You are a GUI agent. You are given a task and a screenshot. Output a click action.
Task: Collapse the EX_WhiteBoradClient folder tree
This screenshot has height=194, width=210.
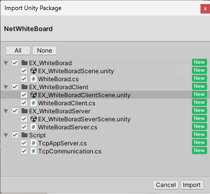(6, 87)
